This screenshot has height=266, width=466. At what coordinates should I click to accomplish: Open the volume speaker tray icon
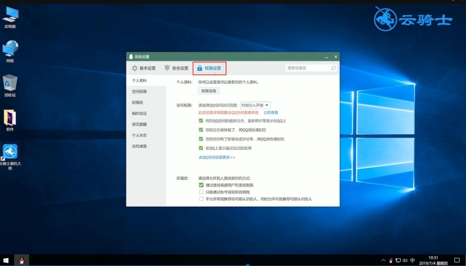pos(405,261)
